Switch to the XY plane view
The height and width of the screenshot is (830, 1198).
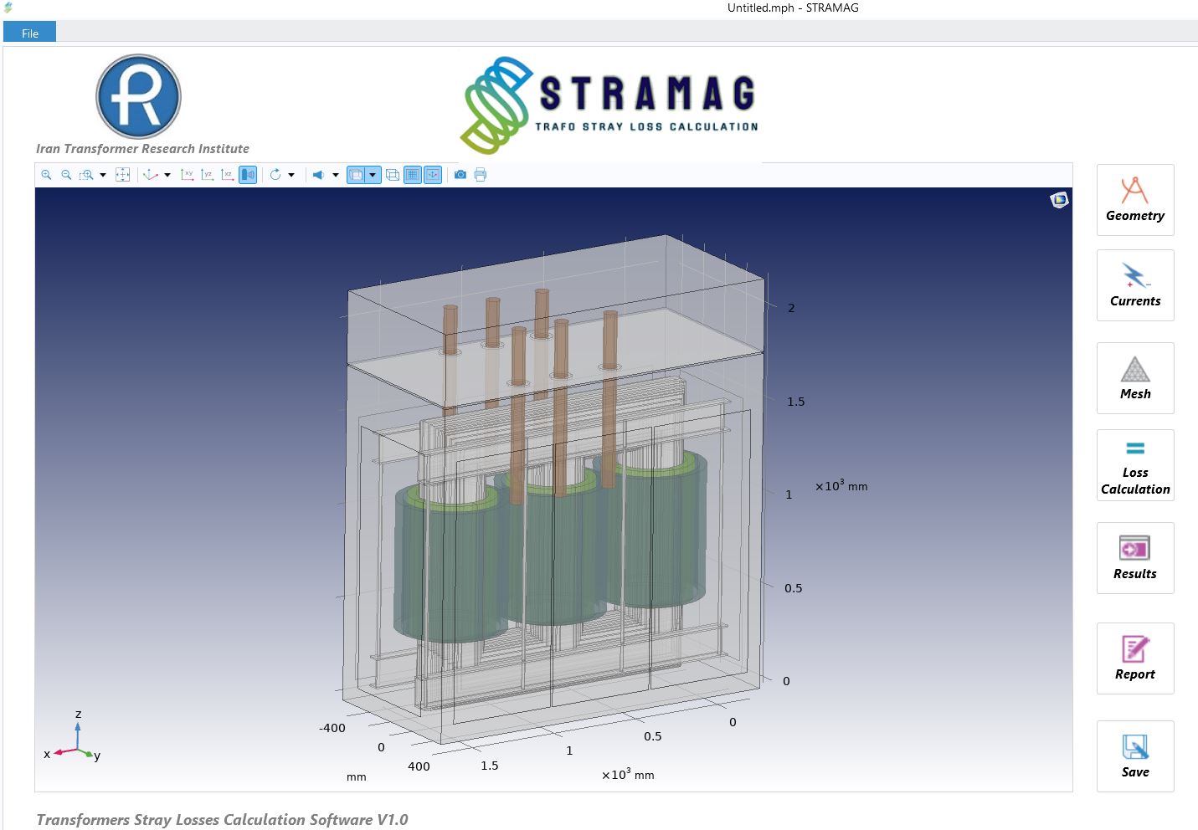pyautogui.click(x=187, y=175)
